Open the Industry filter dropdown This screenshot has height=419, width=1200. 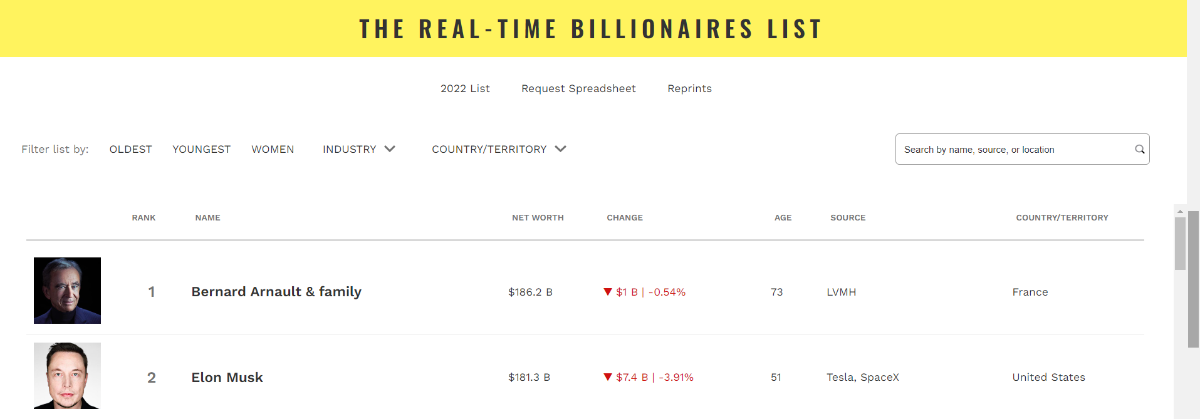click(x=350, y=149)
